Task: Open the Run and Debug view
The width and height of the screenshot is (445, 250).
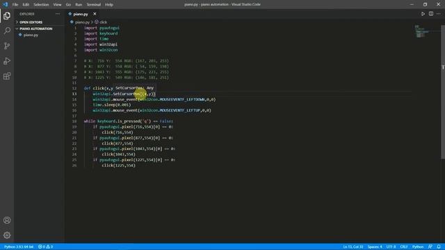Action: pyautogui.click(x=7, y=61)
